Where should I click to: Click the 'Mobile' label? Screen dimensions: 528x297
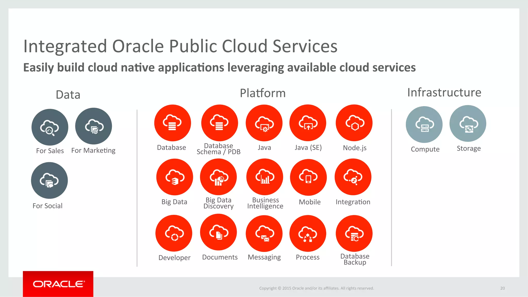pos(310,202)
